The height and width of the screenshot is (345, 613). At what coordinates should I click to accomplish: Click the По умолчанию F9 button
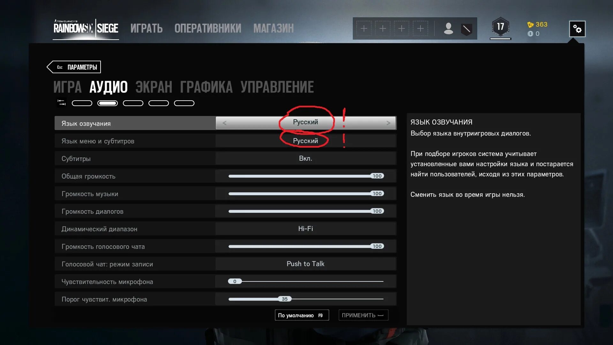tap(302, 315)
